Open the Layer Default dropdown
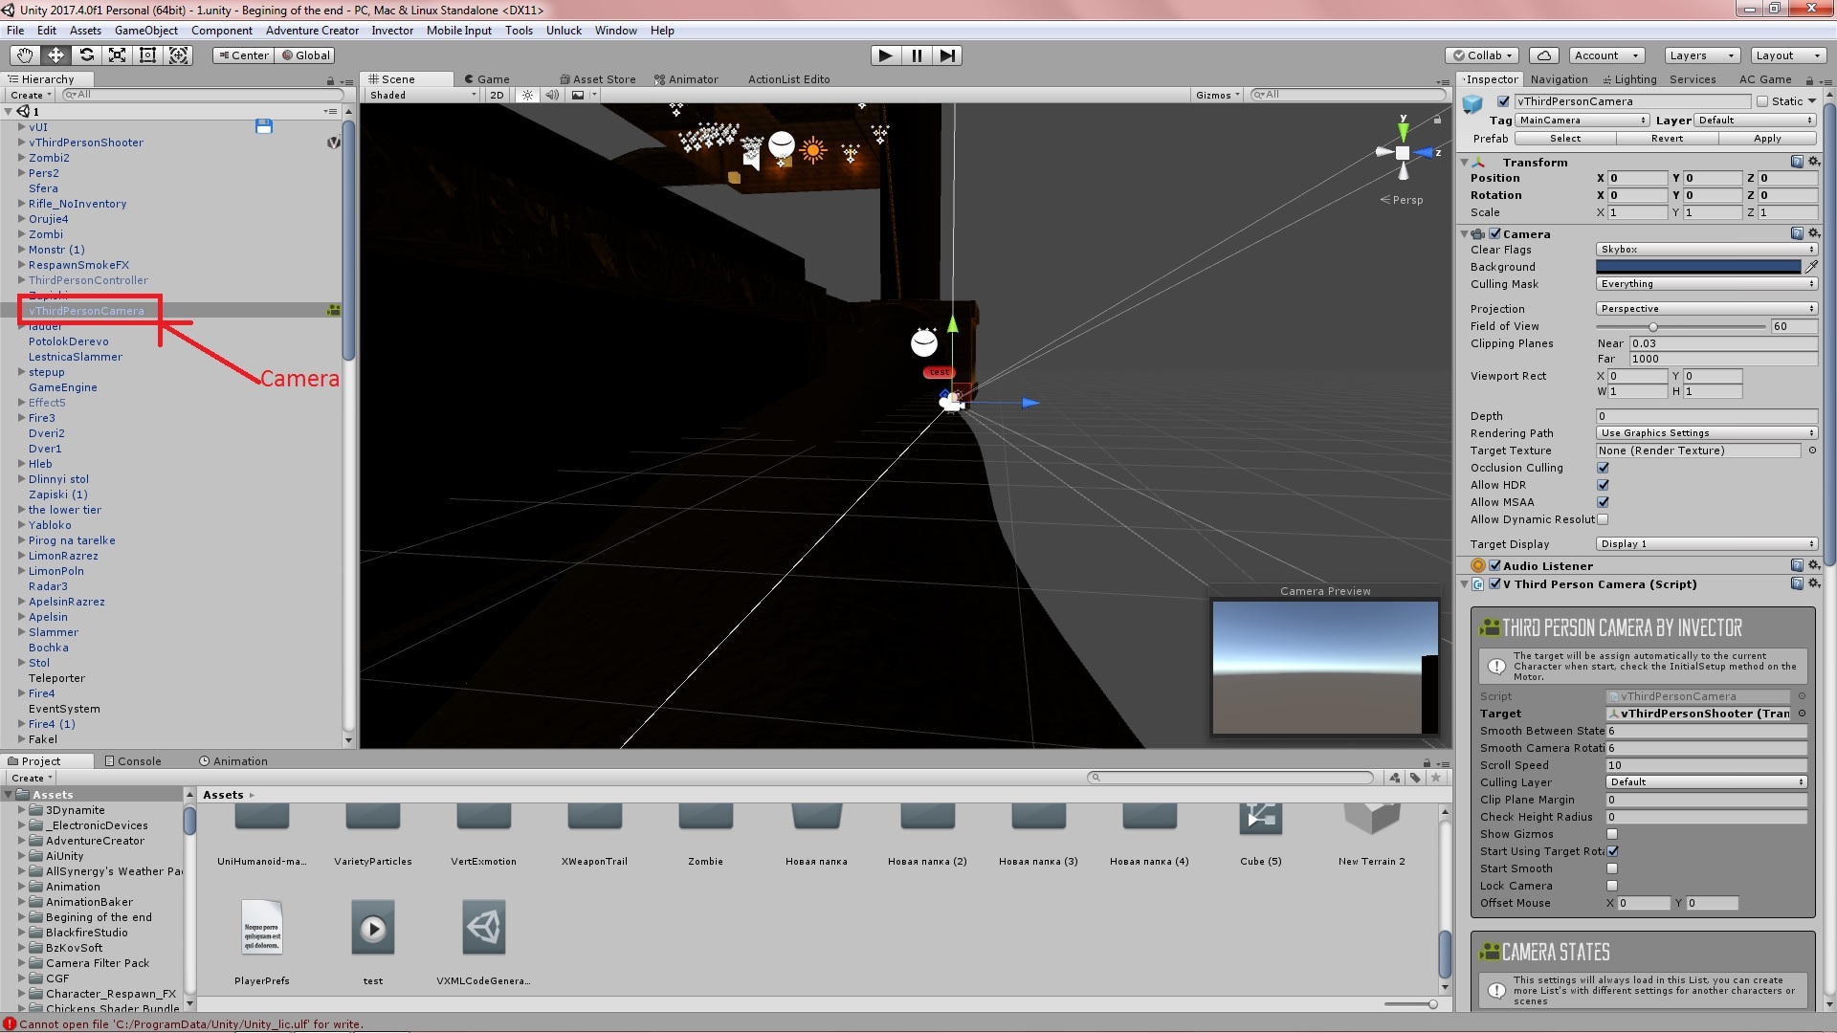Screen dimensions: 1837x1033 pyautogui.click(x=1756, y=121)
